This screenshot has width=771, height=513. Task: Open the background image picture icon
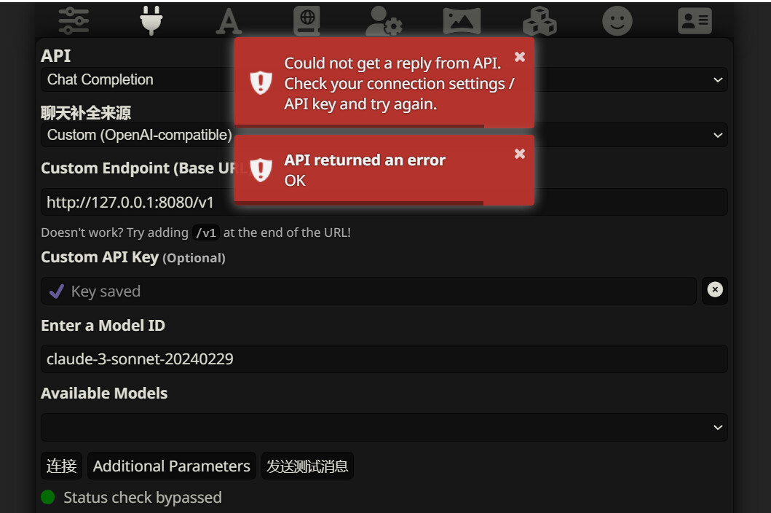[462, 21]
